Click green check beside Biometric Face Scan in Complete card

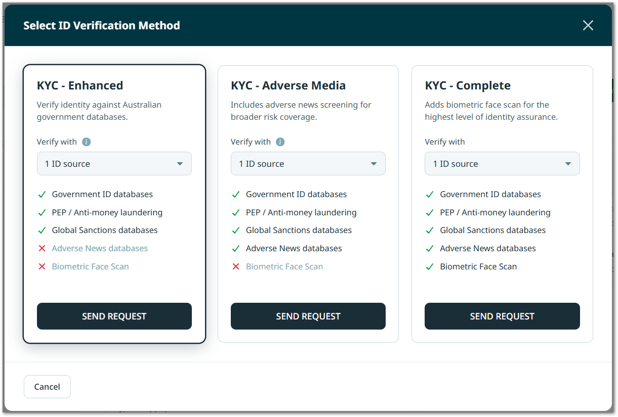(430, 266)
